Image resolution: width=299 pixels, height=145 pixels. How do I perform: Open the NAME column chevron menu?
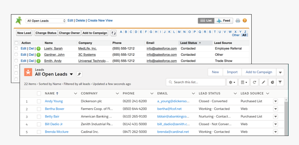(x=75, y=93)
